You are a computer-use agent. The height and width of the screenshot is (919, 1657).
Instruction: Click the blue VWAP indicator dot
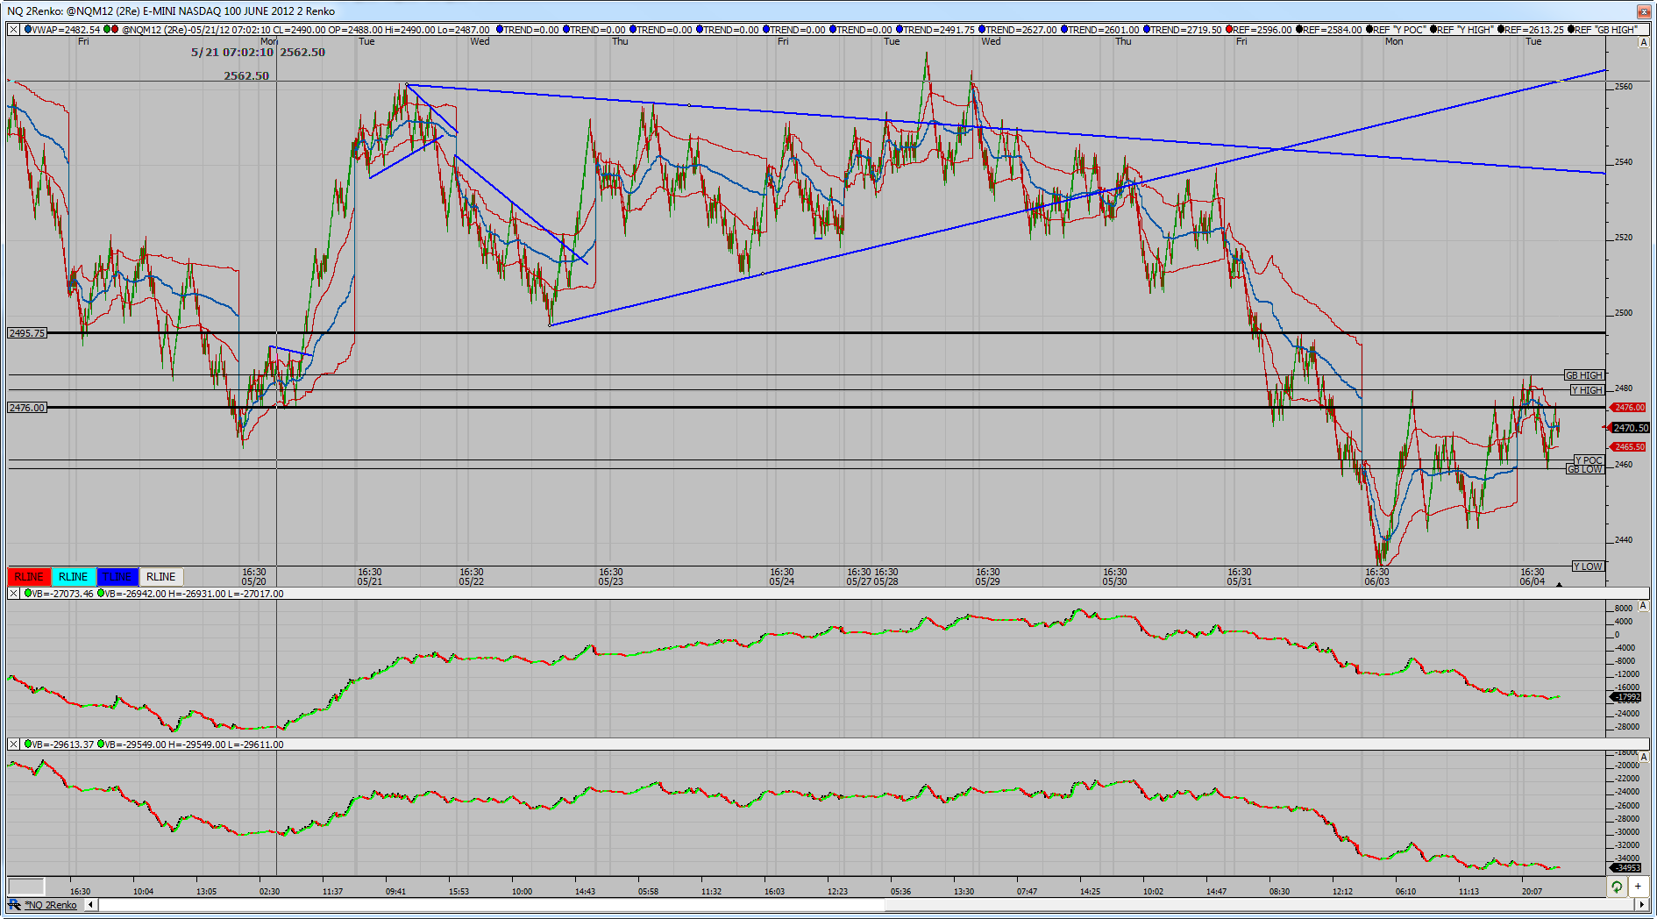tap(27, 29)
